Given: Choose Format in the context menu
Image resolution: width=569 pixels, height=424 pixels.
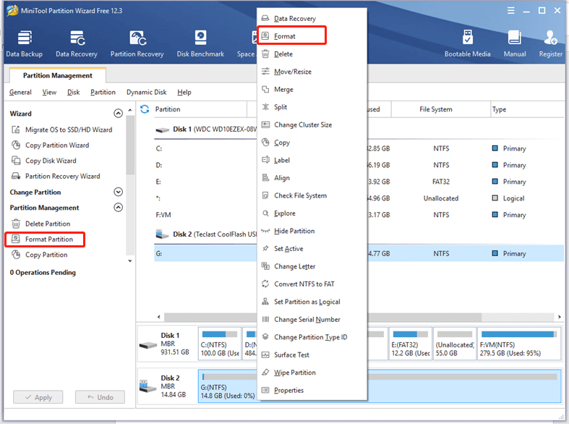Looking at the screenshot, I should [284, 36].
